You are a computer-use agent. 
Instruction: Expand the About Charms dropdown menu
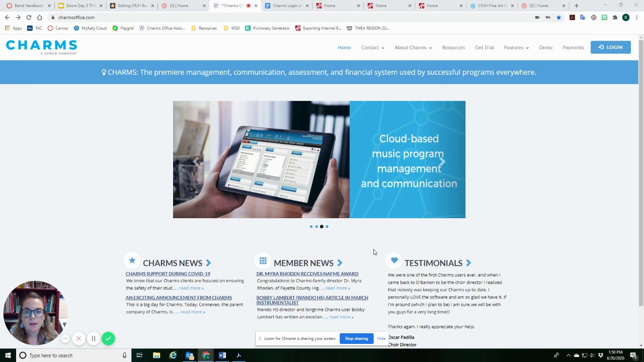[x=413, y=47]
